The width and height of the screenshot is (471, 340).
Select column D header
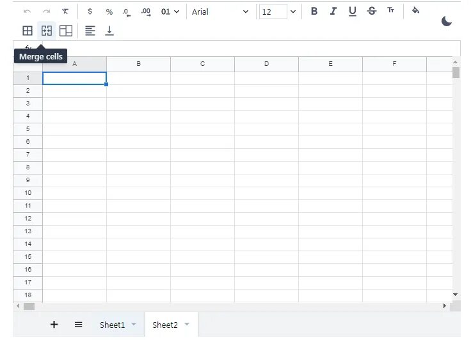click(x=266, y=64)
